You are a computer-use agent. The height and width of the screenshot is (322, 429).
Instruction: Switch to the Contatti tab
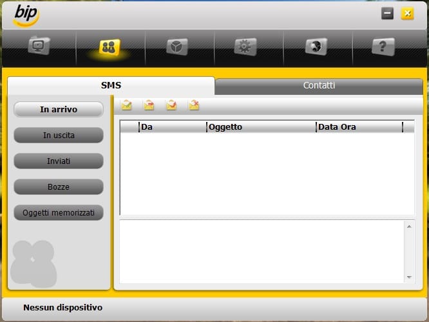point(319,86)
